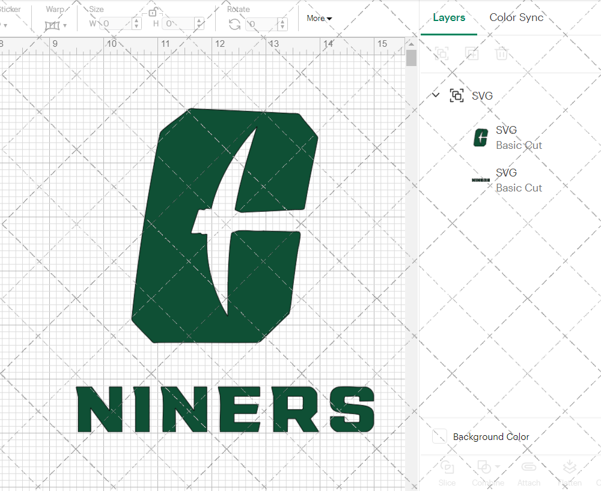Expand the More toolbar menu
The height and width of the screenshot is (491, 601).
point(319,18)
